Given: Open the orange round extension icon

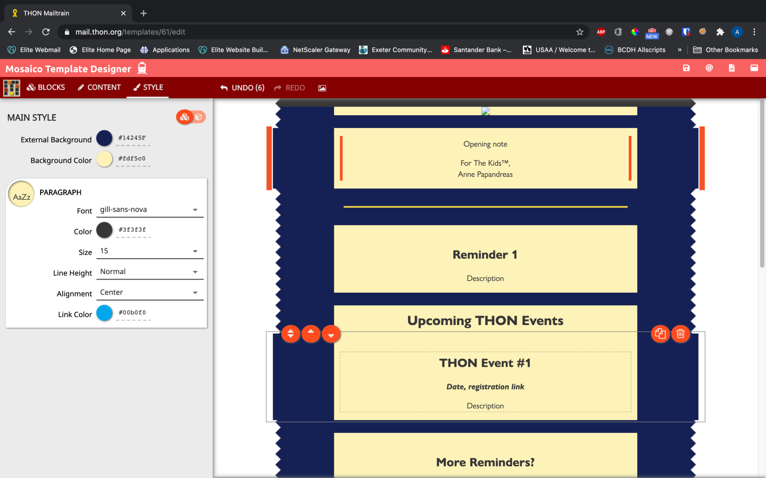Looking at the screenshot, I should [703, 32].
